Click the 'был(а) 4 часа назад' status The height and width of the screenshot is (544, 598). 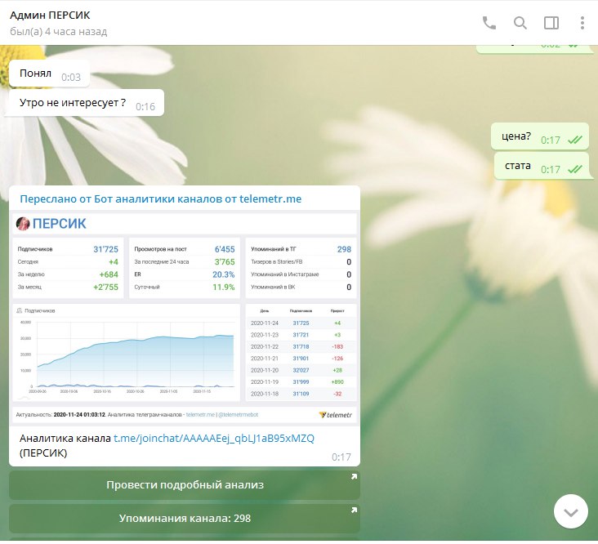[x=58, y=31]
